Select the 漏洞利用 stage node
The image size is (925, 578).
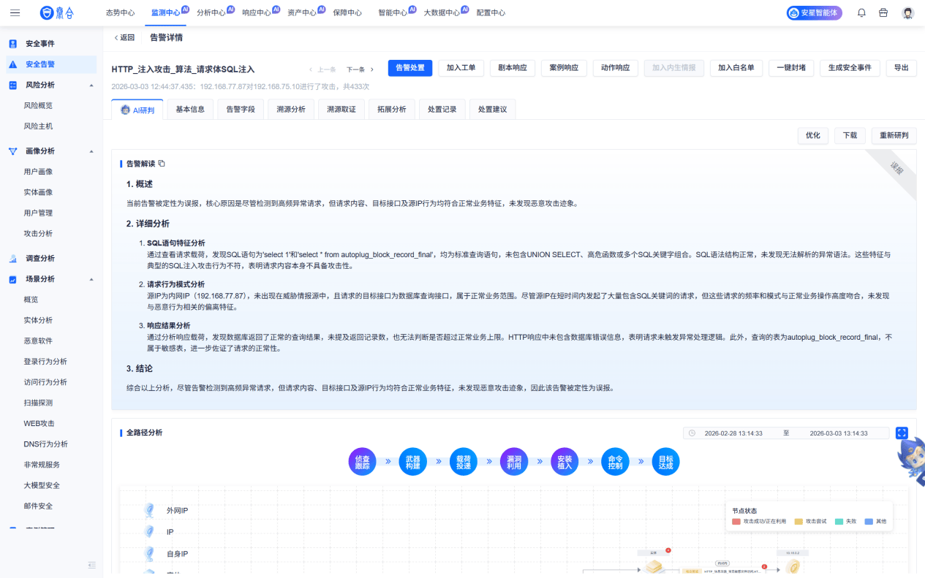[x=514, y=461]
